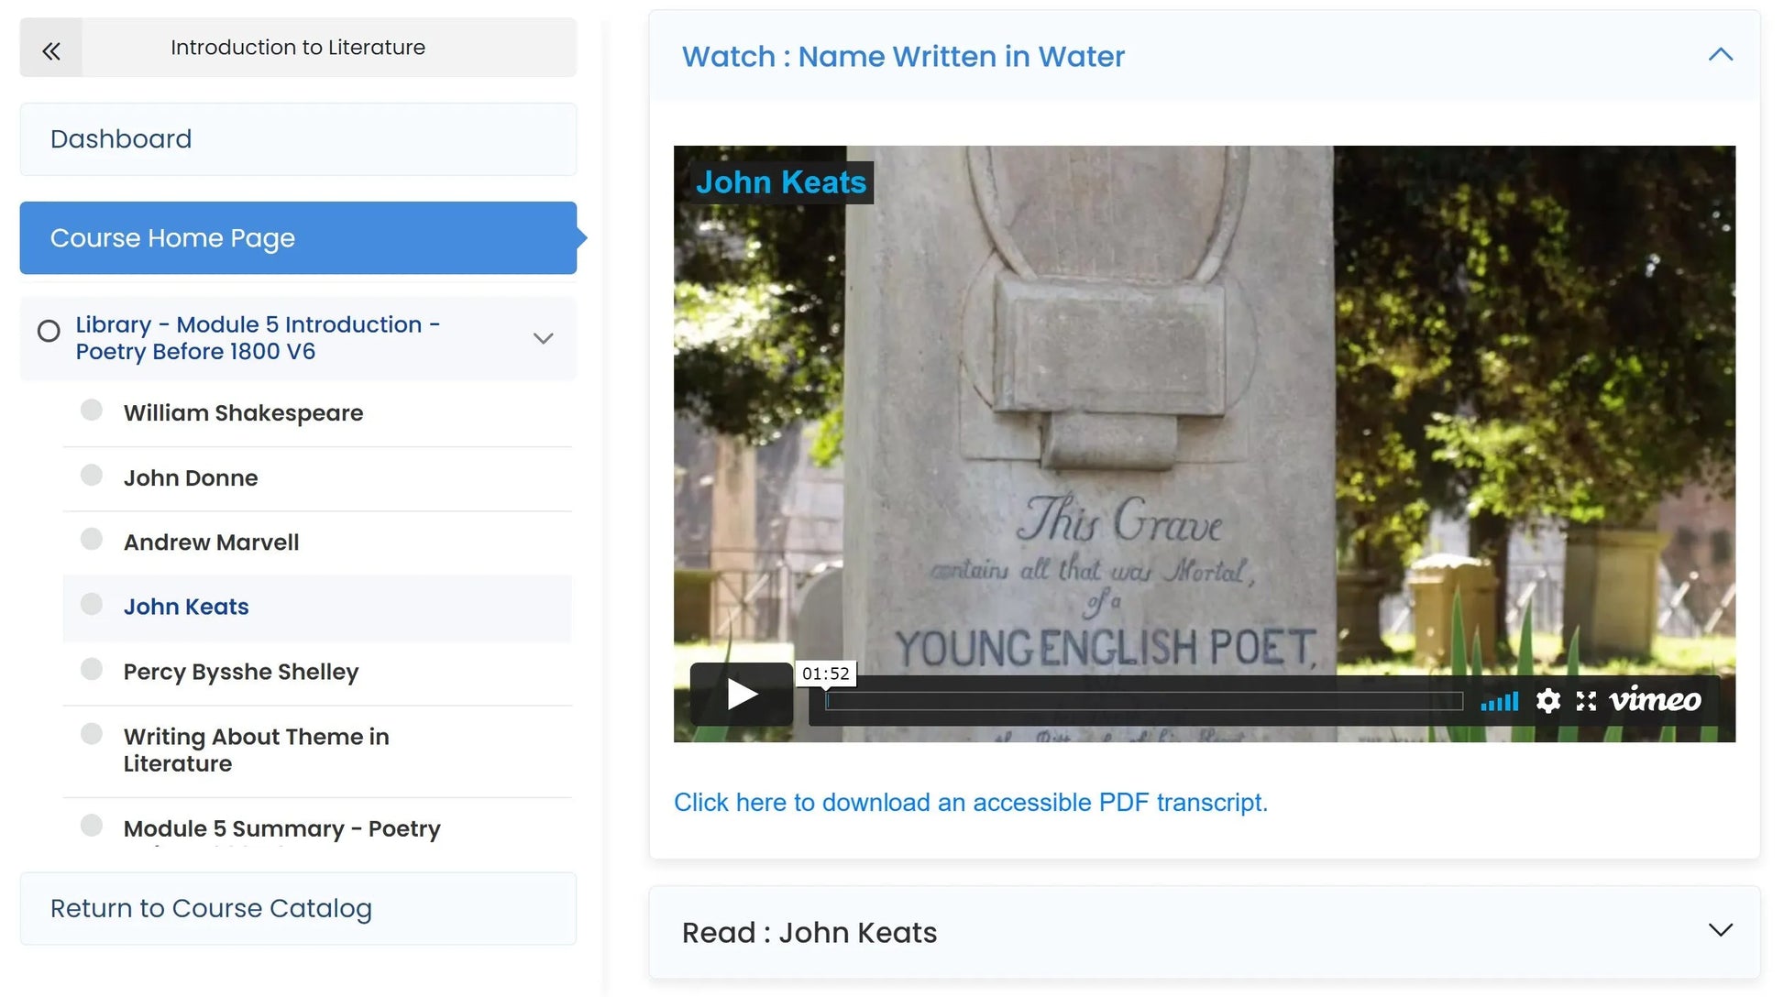Enter fullscreen mode on video
Image resolution: width=1784 pixels, height=997 pixels.
(x=1586, y=701)
